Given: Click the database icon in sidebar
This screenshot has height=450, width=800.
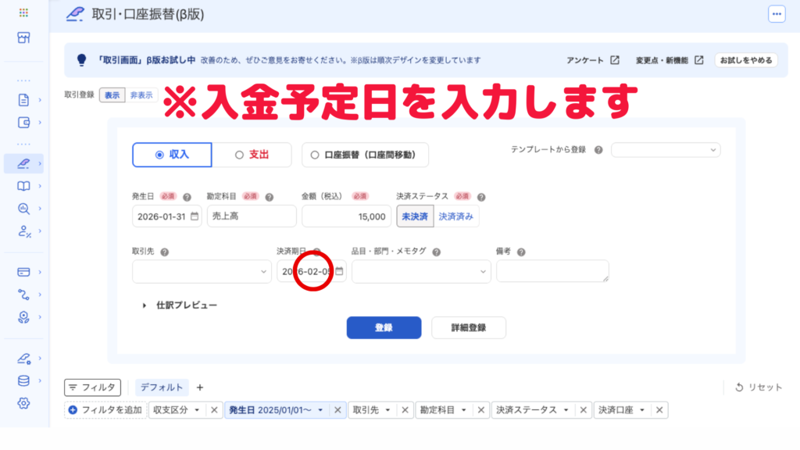Looking at the screenshot, I should 23,381.
